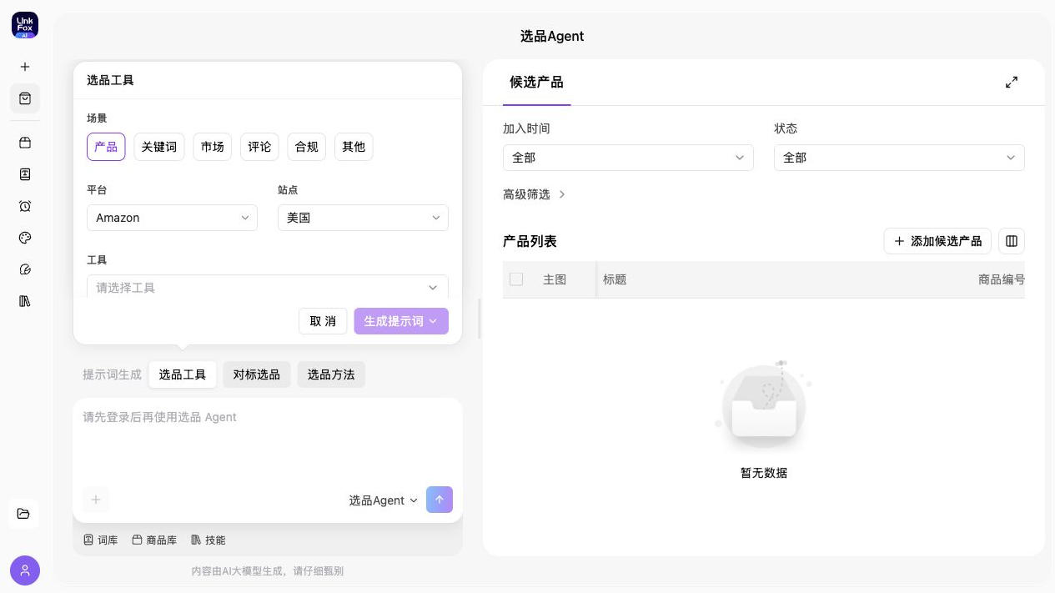The height and width of the screenshot is (593, 1055).
Task: Open the 平台 Amazon dropdown
Action: pyautogui.click(x=172, y=218)
